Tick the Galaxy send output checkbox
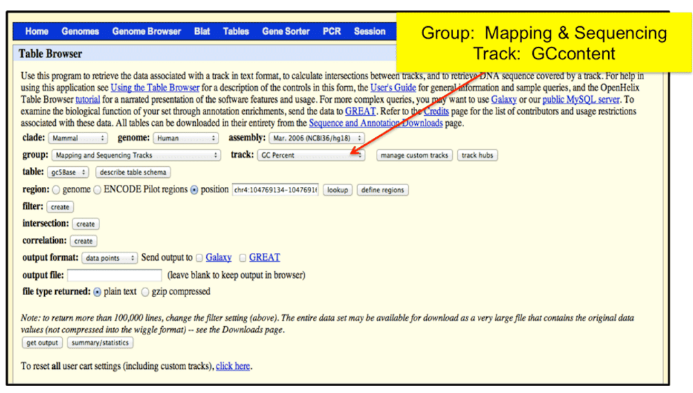 pyautogui.click(x=199, y=258)
